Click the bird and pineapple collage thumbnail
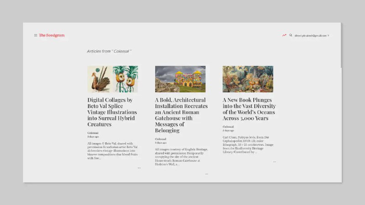365x205 pixels. pyautogui.click(x=113, y=79)
